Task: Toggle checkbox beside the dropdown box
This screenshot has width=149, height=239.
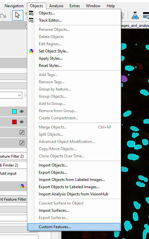Action: pyautogui.click(x=26, y=95)
